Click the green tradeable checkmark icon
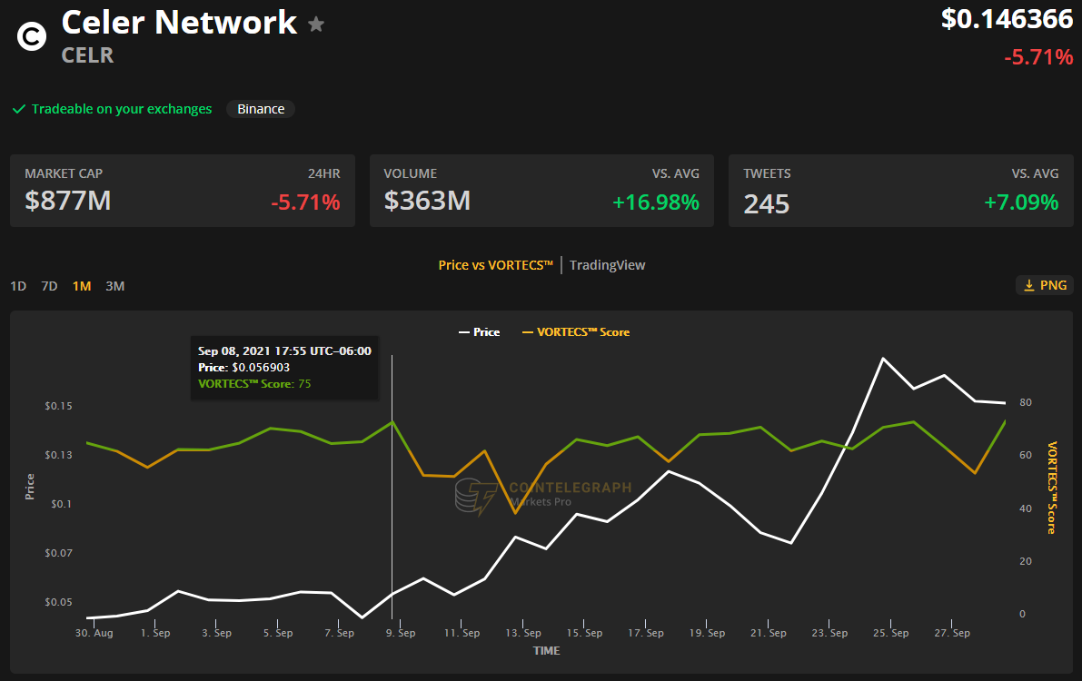This screenshot has width=1082, height=681. (19, 109)
